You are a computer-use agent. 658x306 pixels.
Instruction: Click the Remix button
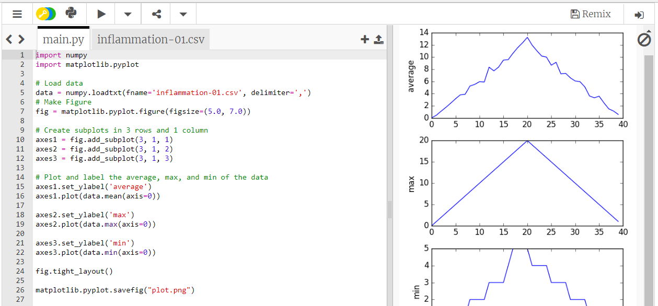(x=591, y=14)
